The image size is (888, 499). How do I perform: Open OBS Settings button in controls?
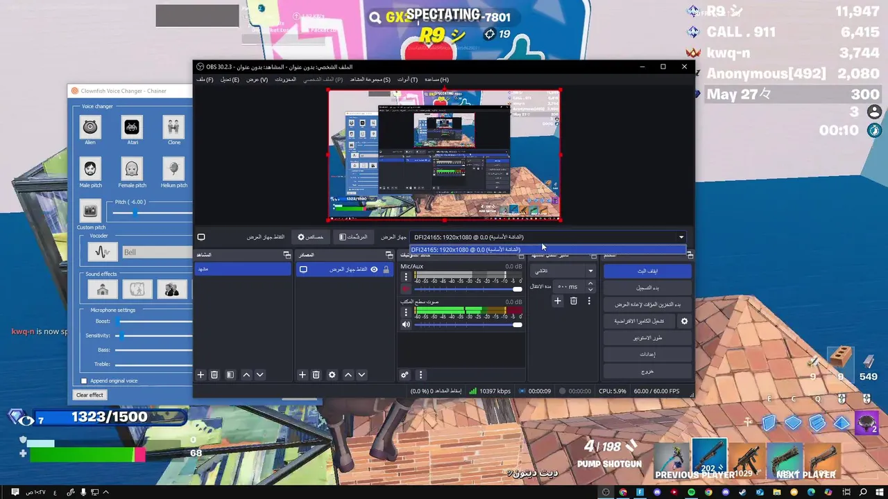[647, 354]
